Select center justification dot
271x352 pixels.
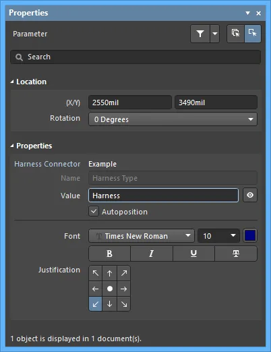[110, 289]
